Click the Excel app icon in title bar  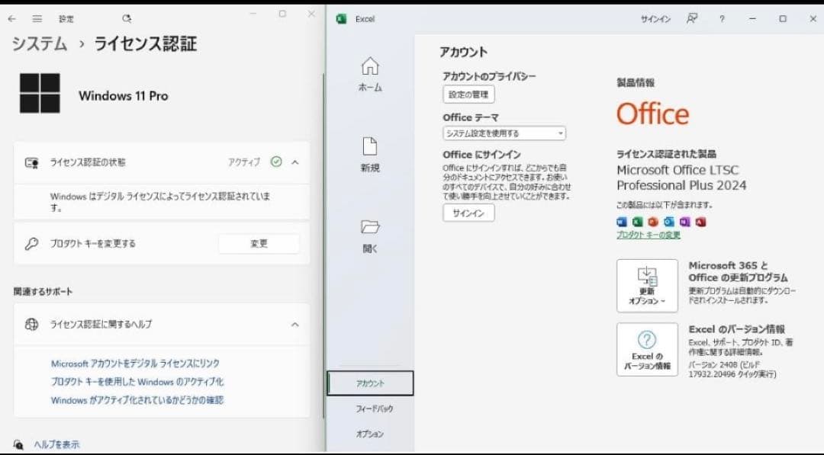point(342,19)
